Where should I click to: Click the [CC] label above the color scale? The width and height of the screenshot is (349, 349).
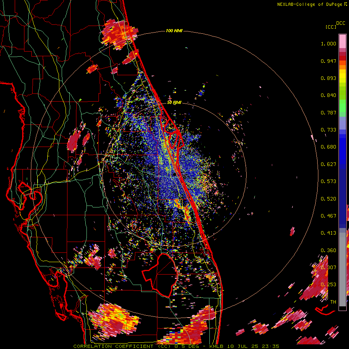pyautogui.click(x=331, y=27)
